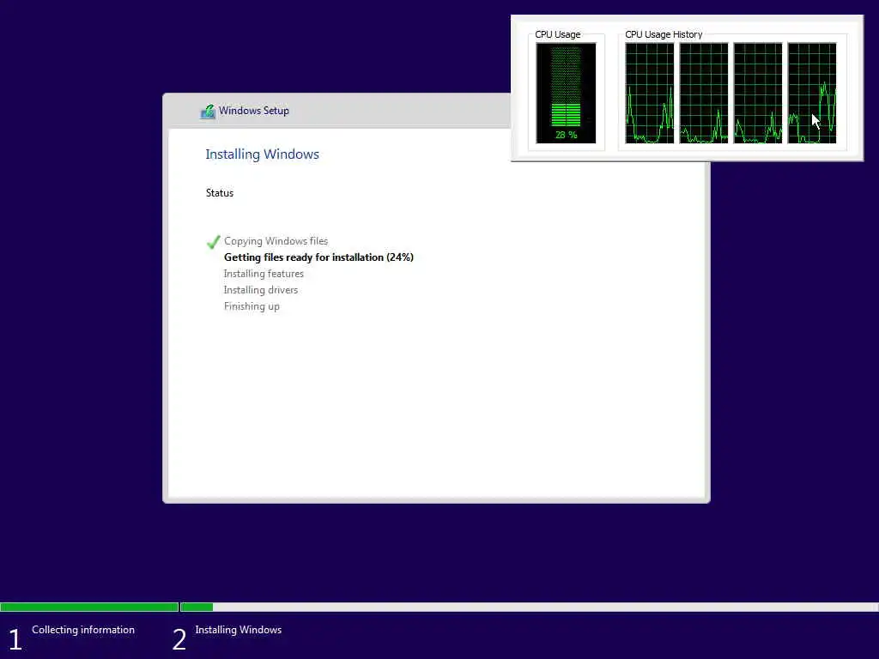This screenshot has height=659, width=879.
Task: Click the Installing Windows bottom progress bar
Action: [529, 607]
